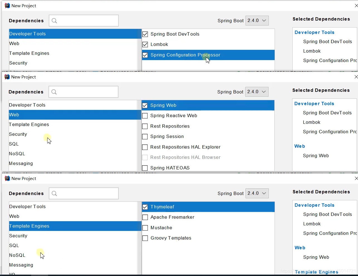Enable the Spring Reactive Web checkbox
358x276 pixels.
(x=145, y=116)
